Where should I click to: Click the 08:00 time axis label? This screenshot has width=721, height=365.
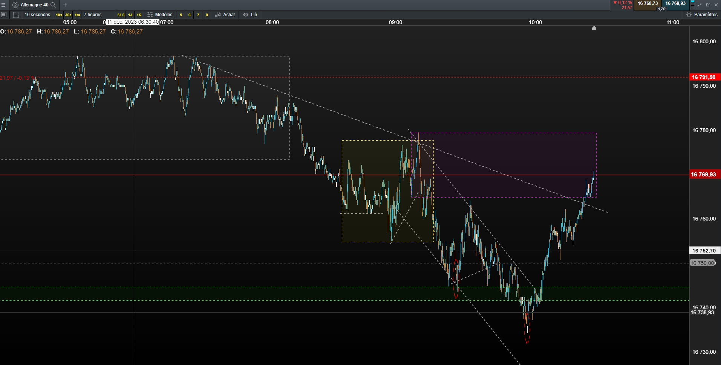[x=272, y=22]
